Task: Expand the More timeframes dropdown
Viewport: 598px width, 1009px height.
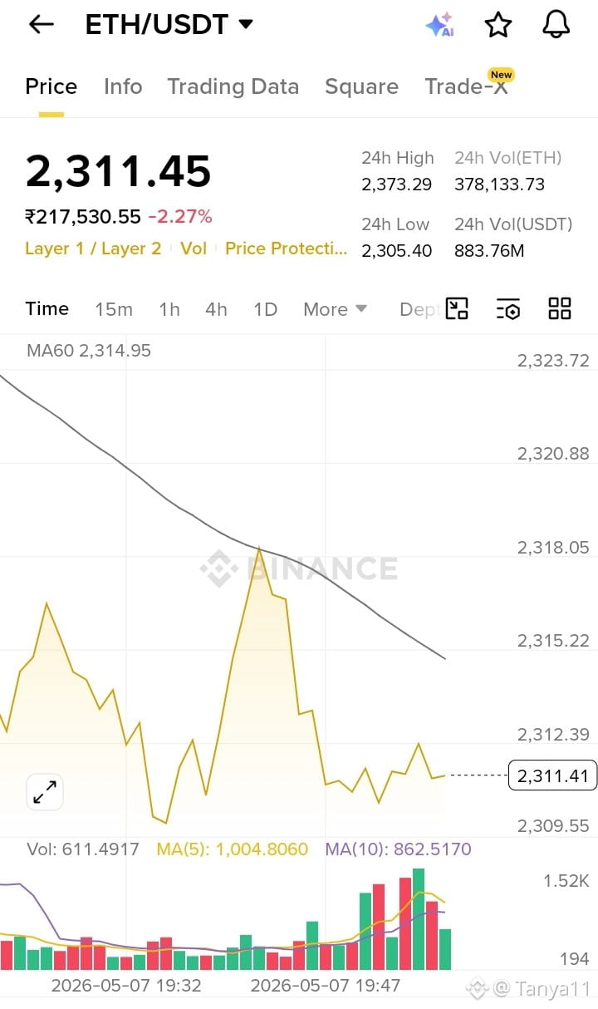Action: click(335, 309)
